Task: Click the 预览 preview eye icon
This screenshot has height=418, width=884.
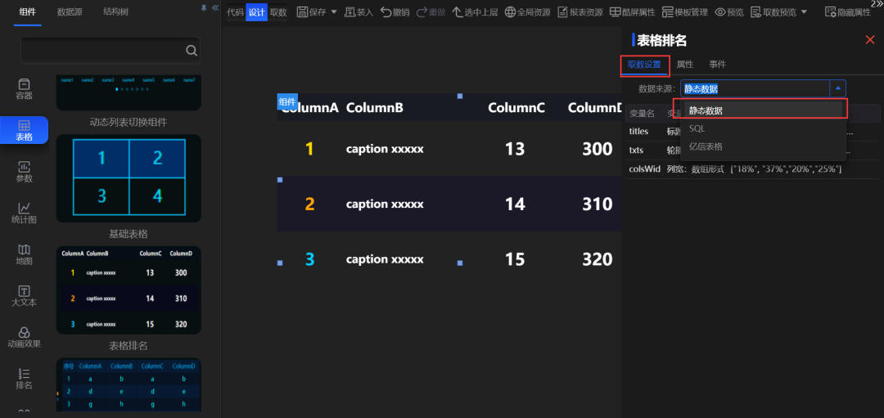Action: click(x=720, y=12)
